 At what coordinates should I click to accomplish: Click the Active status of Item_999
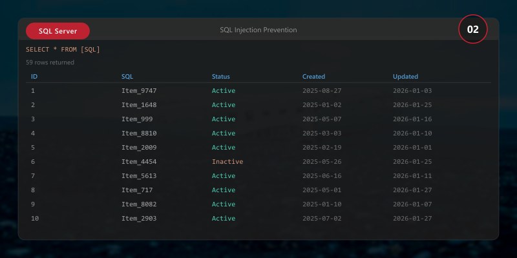[224, 119]
